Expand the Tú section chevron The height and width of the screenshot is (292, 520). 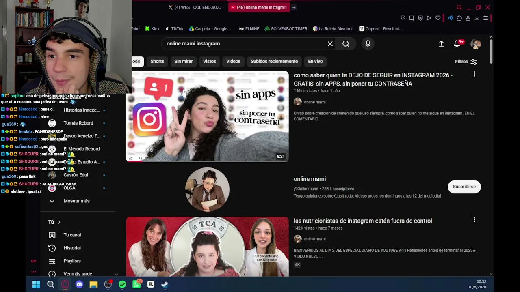(x=59, y=222)
